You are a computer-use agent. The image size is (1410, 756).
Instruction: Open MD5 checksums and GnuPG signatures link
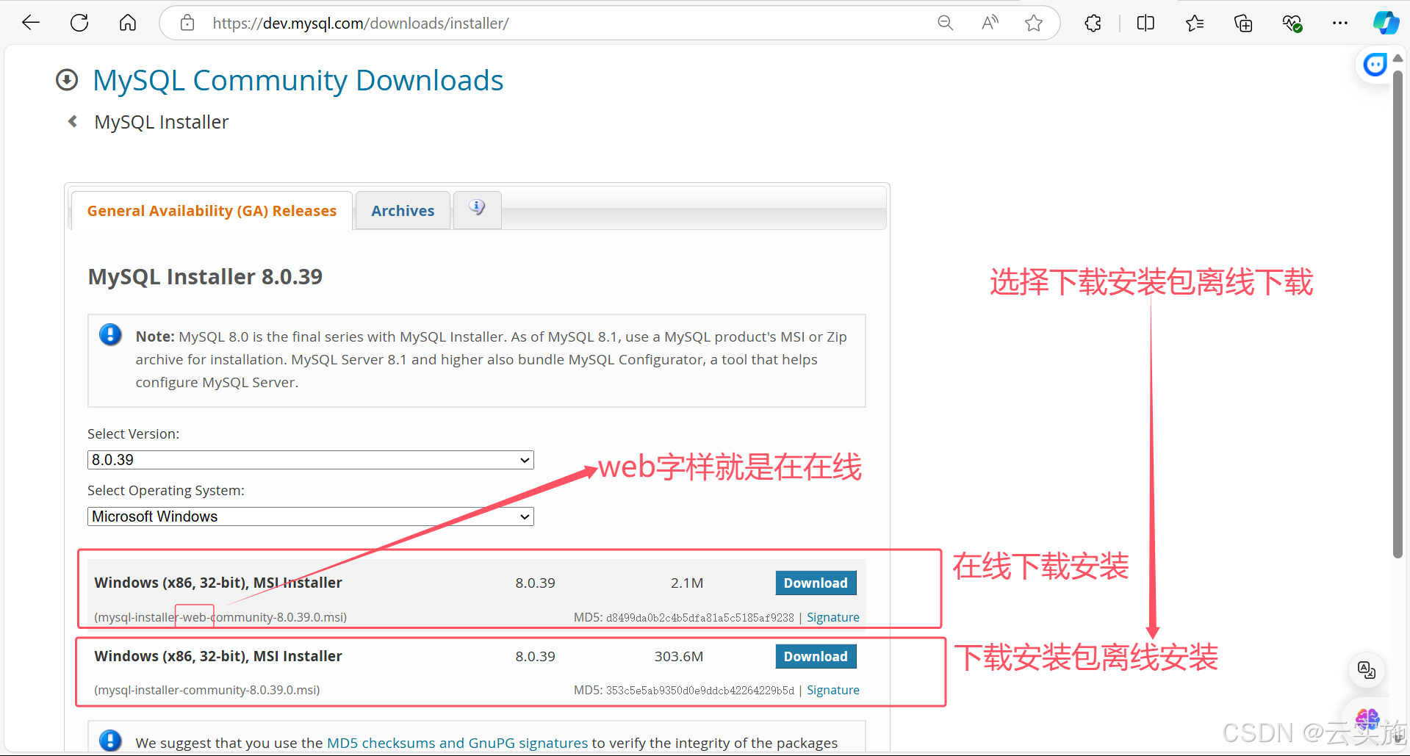(457, 743)
